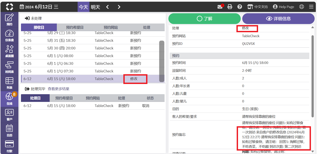Viewport: 317px width, 154px height.
Task: Click 处理 header in 未处理 table
Action: pyautogui.click(x=147, y=27)
